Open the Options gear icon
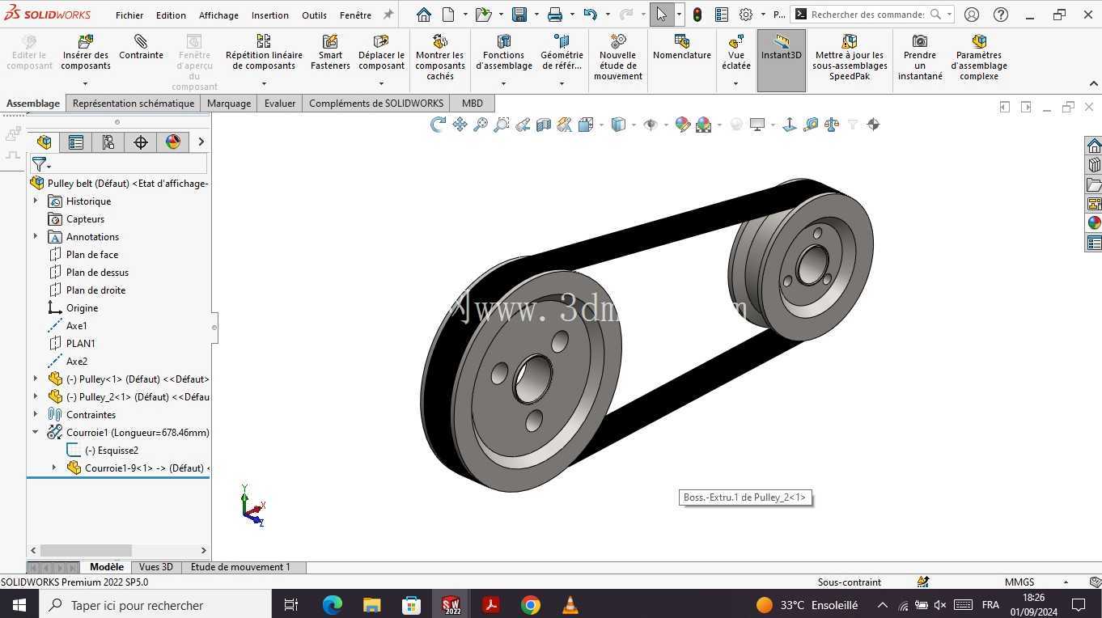This screenshot has height=618, width=1102. [746, 15]
